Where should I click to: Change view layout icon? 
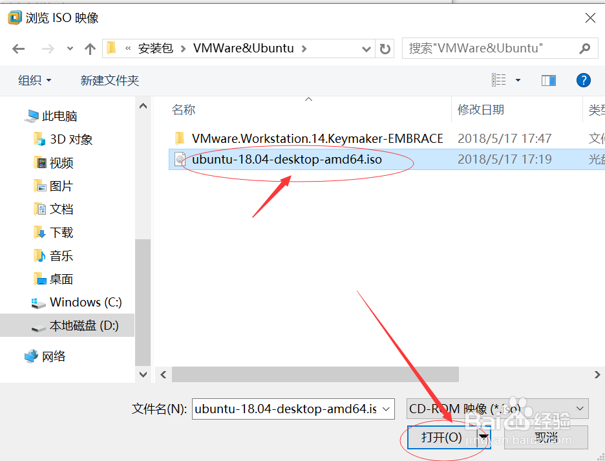pyautogui.click(x=498, y=80)
